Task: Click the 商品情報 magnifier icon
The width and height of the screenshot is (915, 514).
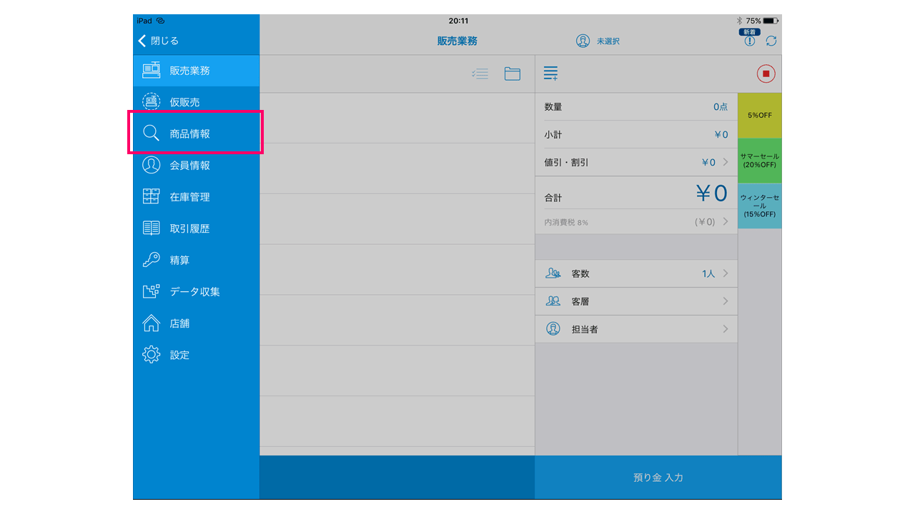Action: [151, 133]
